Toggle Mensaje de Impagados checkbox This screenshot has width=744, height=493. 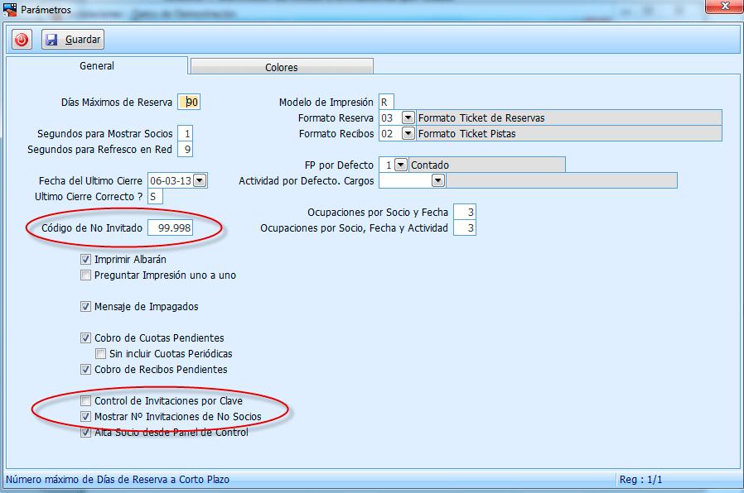point(85,307)
